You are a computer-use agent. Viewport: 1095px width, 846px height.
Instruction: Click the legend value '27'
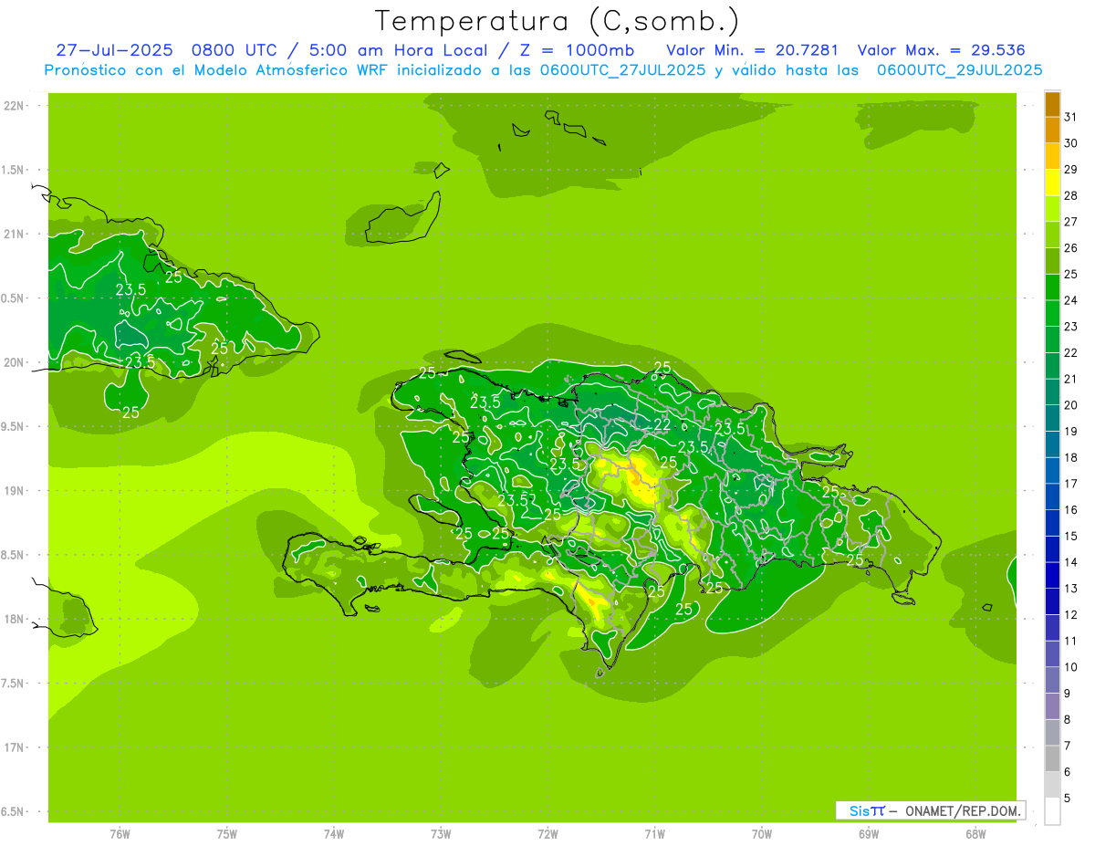coord(1070,222)
